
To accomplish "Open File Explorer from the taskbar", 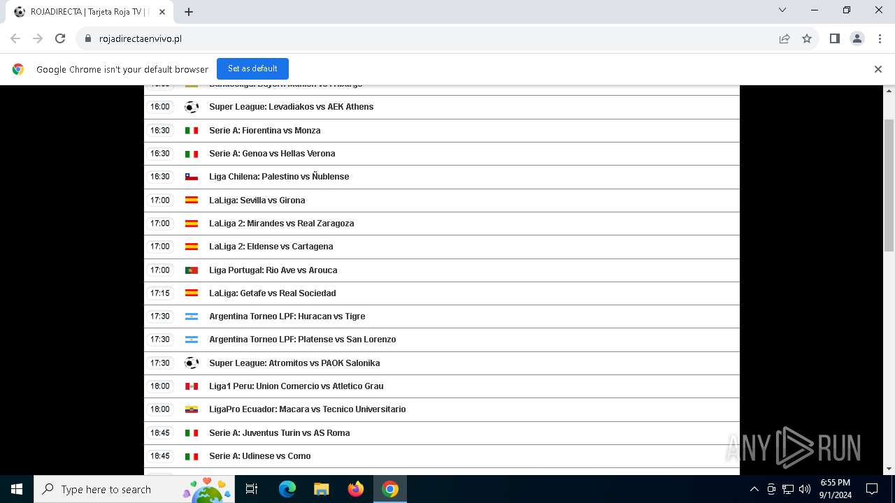I will pos(322,489).
